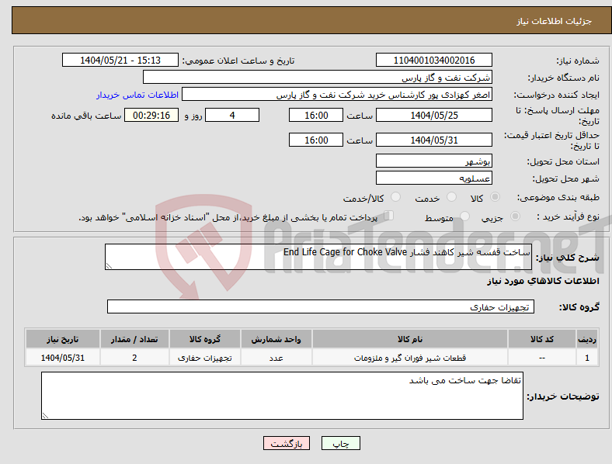Screen dimensions: 612x464
Task: Click the need number field 1104001034002016
Action: coord(433,60)
